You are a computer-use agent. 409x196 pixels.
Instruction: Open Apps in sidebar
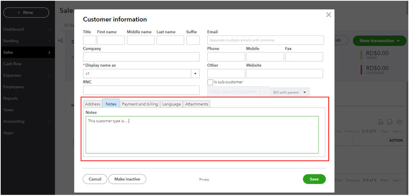8,133
